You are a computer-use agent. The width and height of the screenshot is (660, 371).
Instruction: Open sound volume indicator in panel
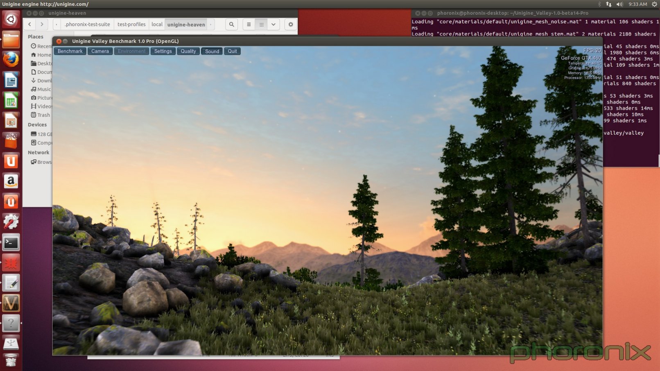pos(619,4)
